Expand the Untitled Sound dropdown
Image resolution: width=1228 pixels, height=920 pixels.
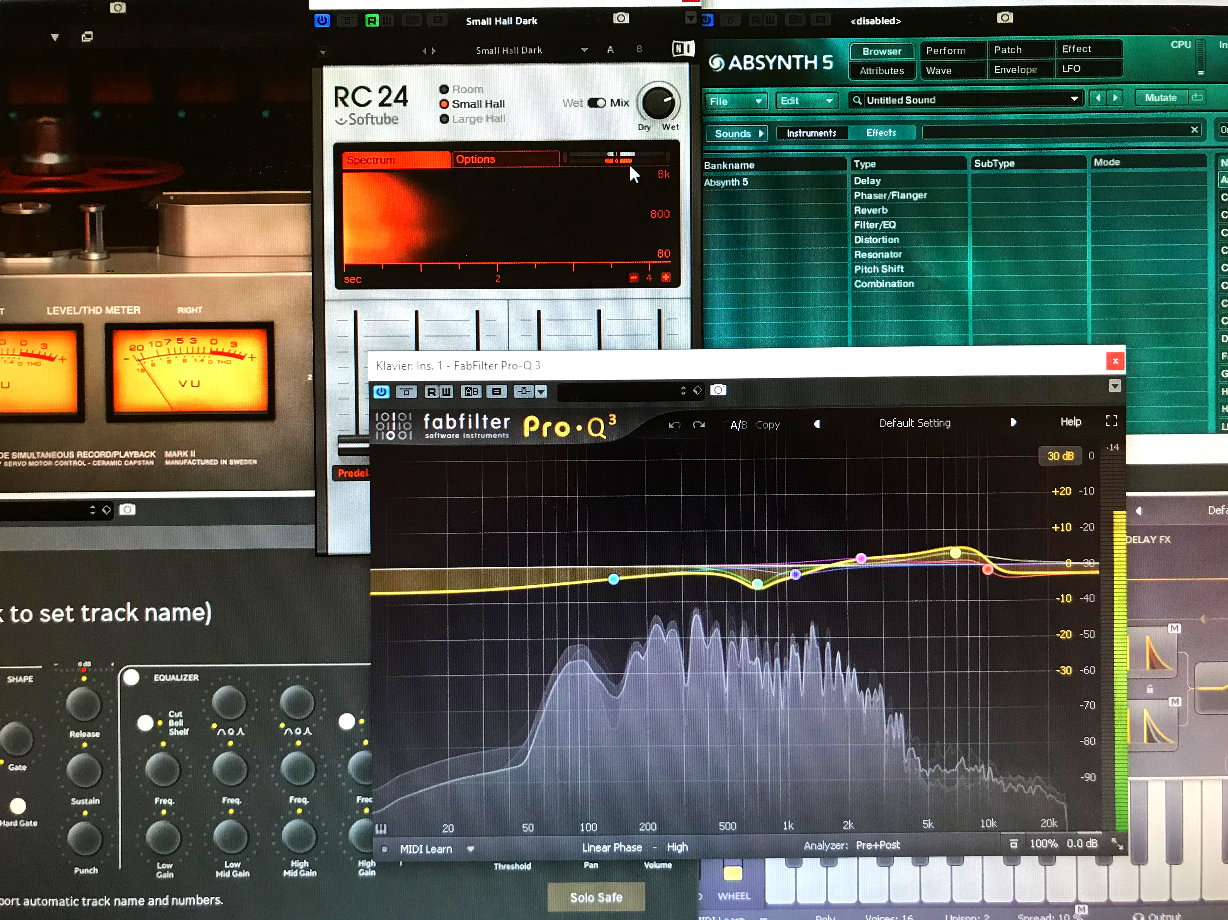(x=1075, y=99)
